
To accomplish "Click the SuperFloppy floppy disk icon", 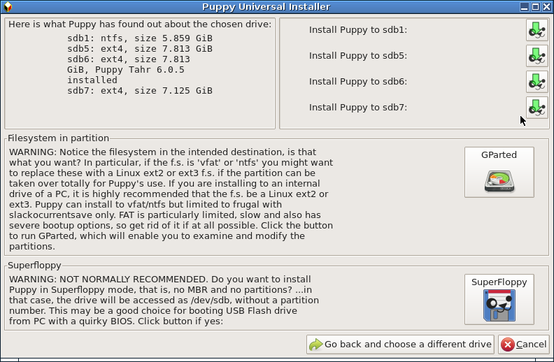I will point(499,305).
